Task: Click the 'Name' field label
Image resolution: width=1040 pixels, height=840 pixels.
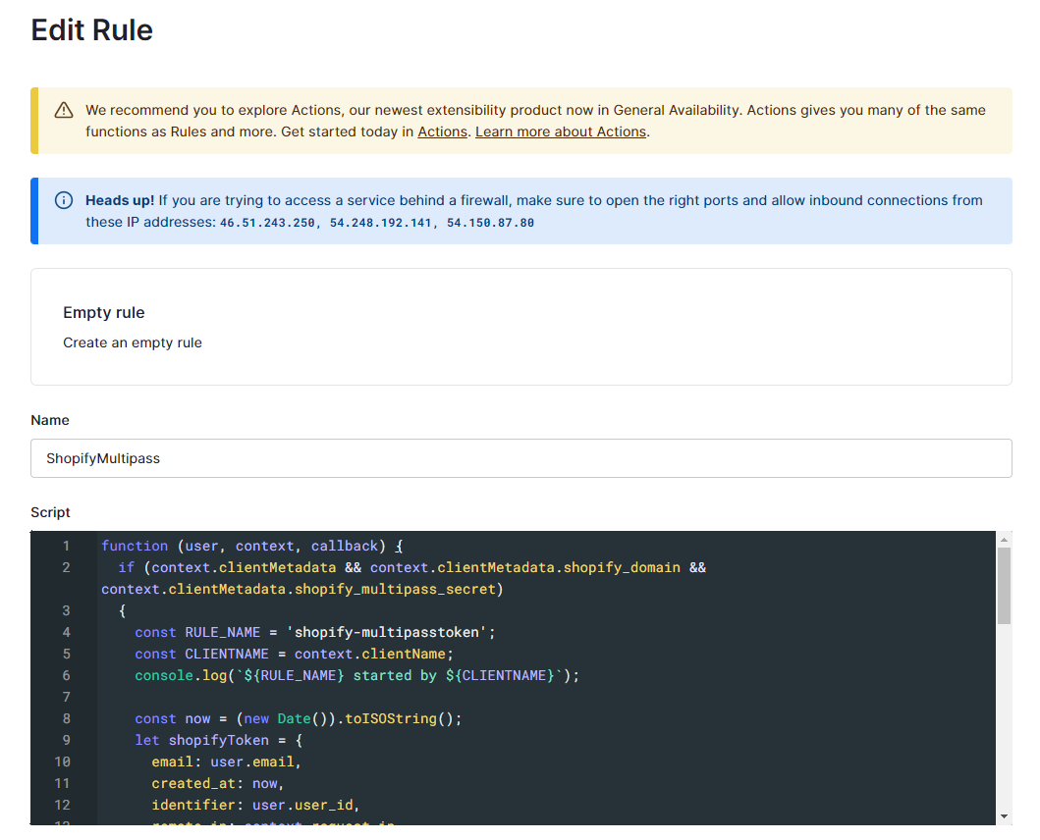Action: click(x=50, y=420)
